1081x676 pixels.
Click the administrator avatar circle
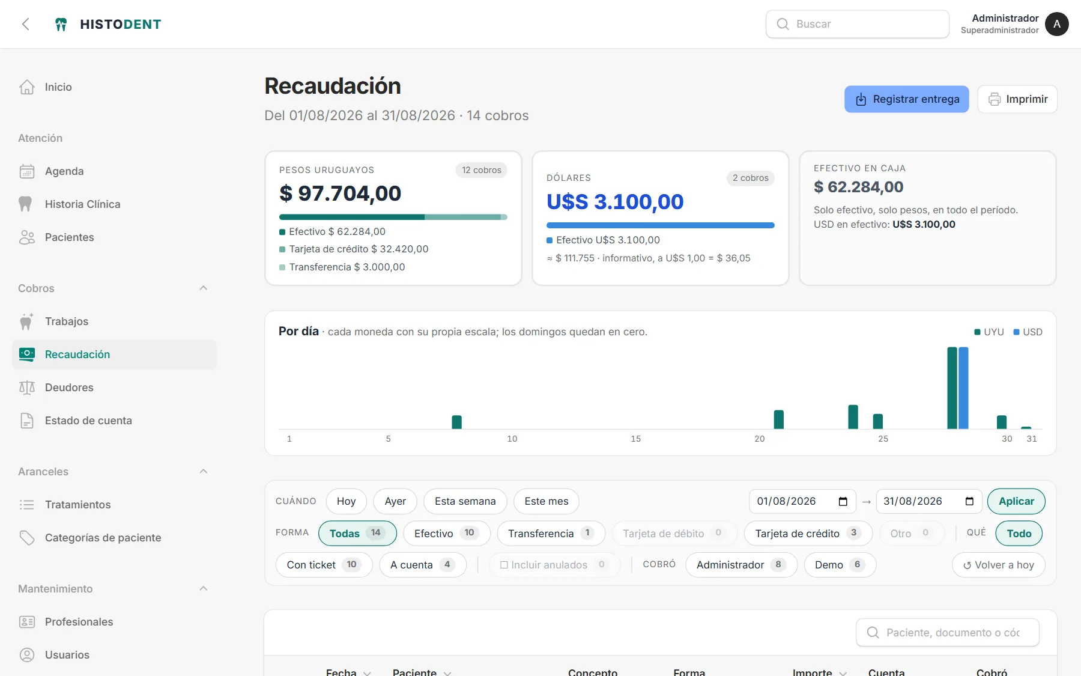click(1057, 24)
